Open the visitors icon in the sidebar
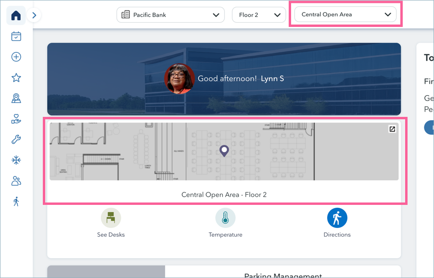The width and height of the screenshot is (434, 278). pos(16,180)
